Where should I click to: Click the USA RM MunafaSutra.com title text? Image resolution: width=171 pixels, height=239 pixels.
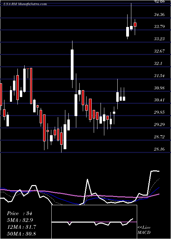click(25, 4)
